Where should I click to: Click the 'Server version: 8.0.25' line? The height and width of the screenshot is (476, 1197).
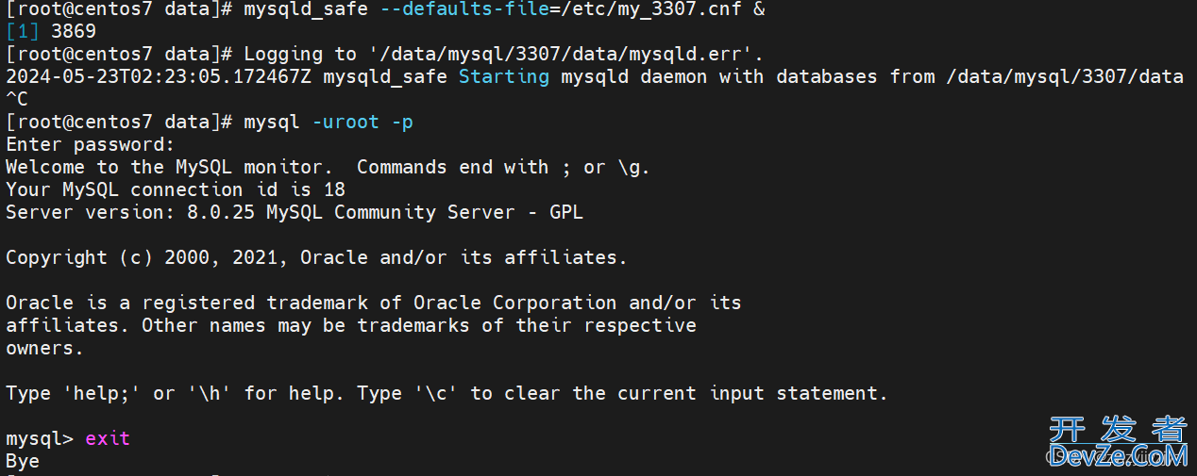tap(295, 212)
